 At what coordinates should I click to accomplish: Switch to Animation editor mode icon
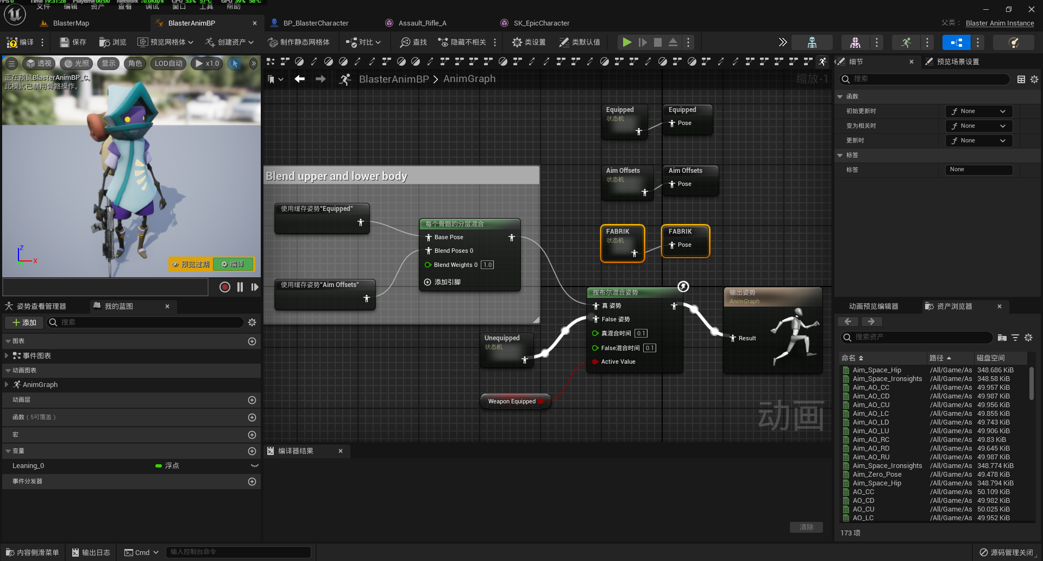coord(906,42)
